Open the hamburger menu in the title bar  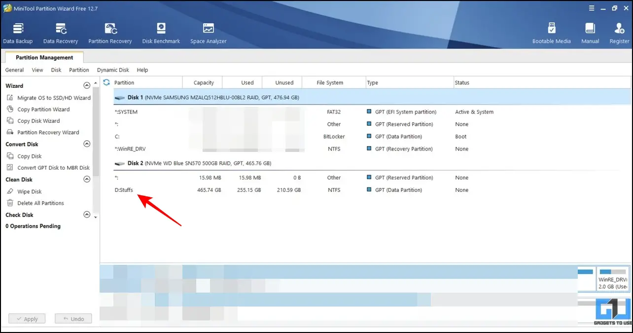(x=592, y=8)
